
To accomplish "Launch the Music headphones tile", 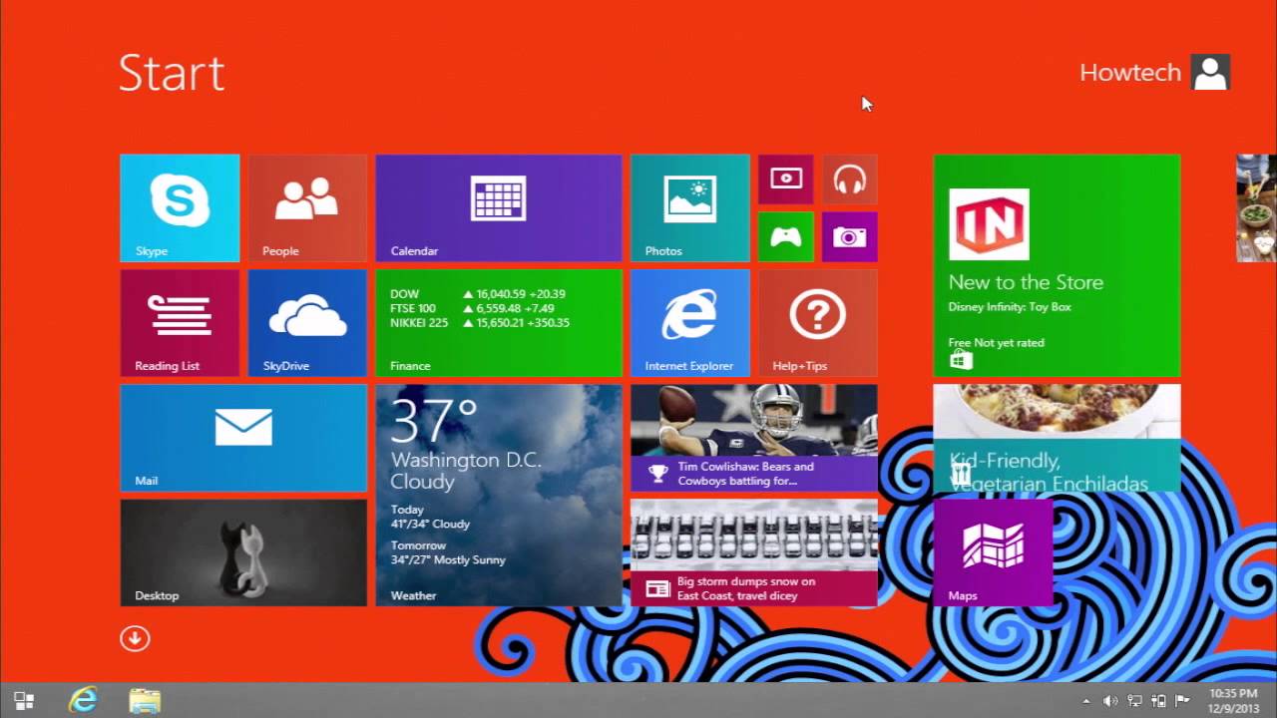I will 850,179.
